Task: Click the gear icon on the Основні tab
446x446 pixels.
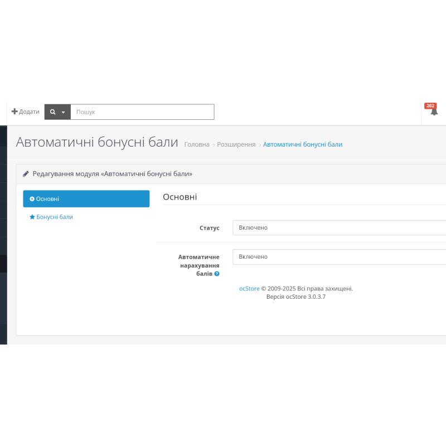Action: 32,198
